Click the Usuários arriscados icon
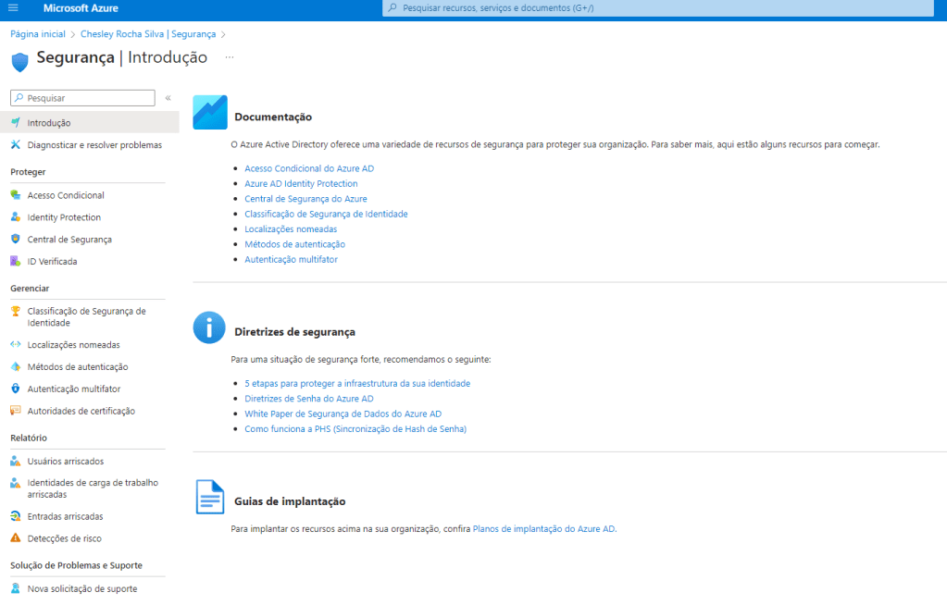947x605 pixels. (16, 462)
